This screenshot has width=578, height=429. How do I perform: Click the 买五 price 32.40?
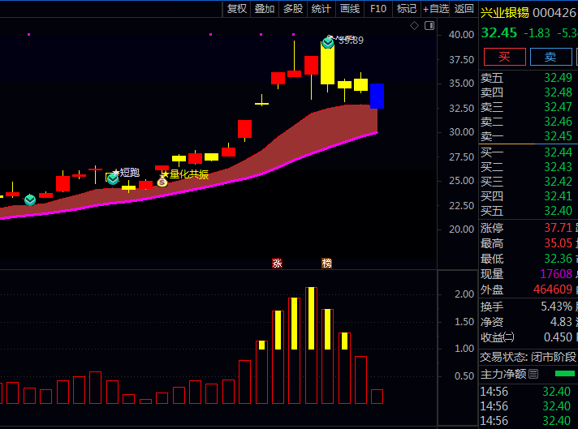point(558,211)
